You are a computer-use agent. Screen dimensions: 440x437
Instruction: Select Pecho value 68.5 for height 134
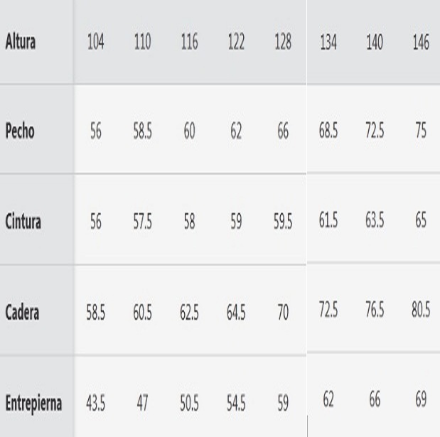pos(328,133)
